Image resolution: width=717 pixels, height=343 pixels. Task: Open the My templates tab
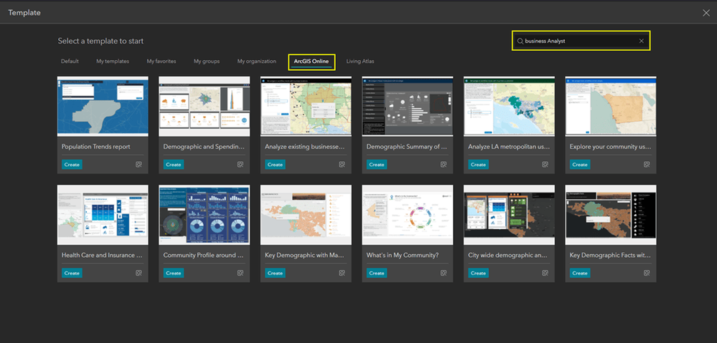113,61
